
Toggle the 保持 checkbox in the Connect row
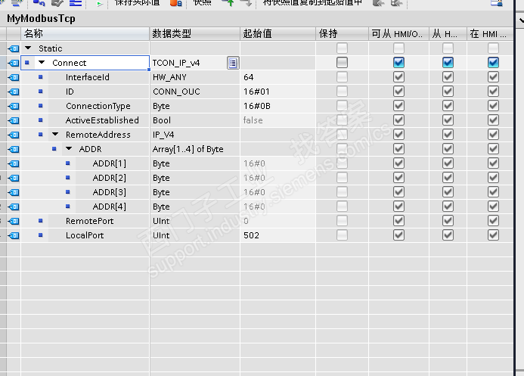pos(342,63)
